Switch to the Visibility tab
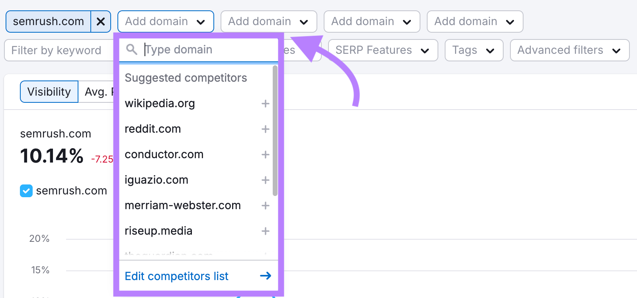Viewport: 637px width, 298px height. (x=49, y=92)
